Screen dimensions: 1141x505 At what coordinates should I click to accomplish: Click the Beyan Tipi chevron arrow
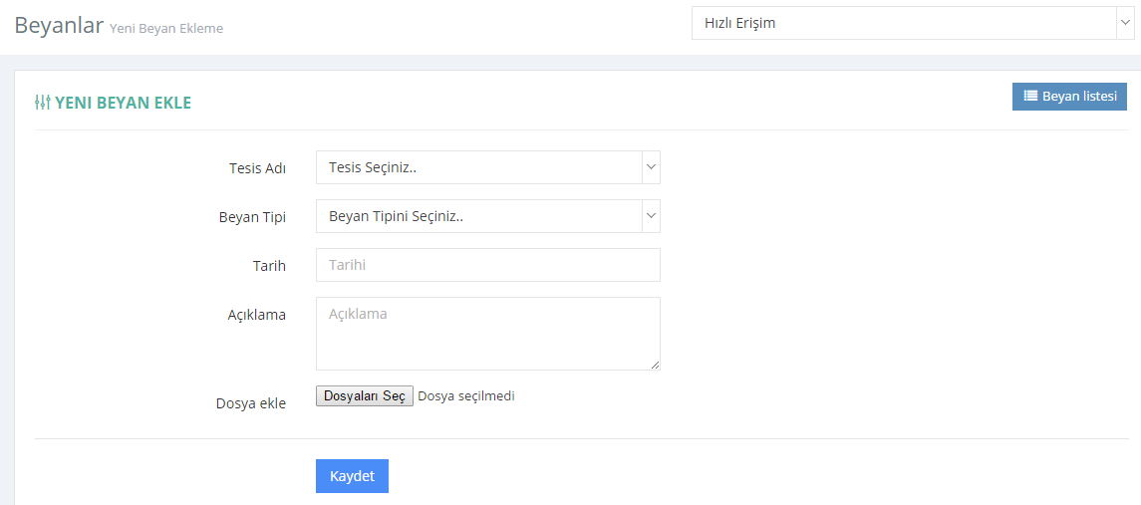tap(652, 216)
